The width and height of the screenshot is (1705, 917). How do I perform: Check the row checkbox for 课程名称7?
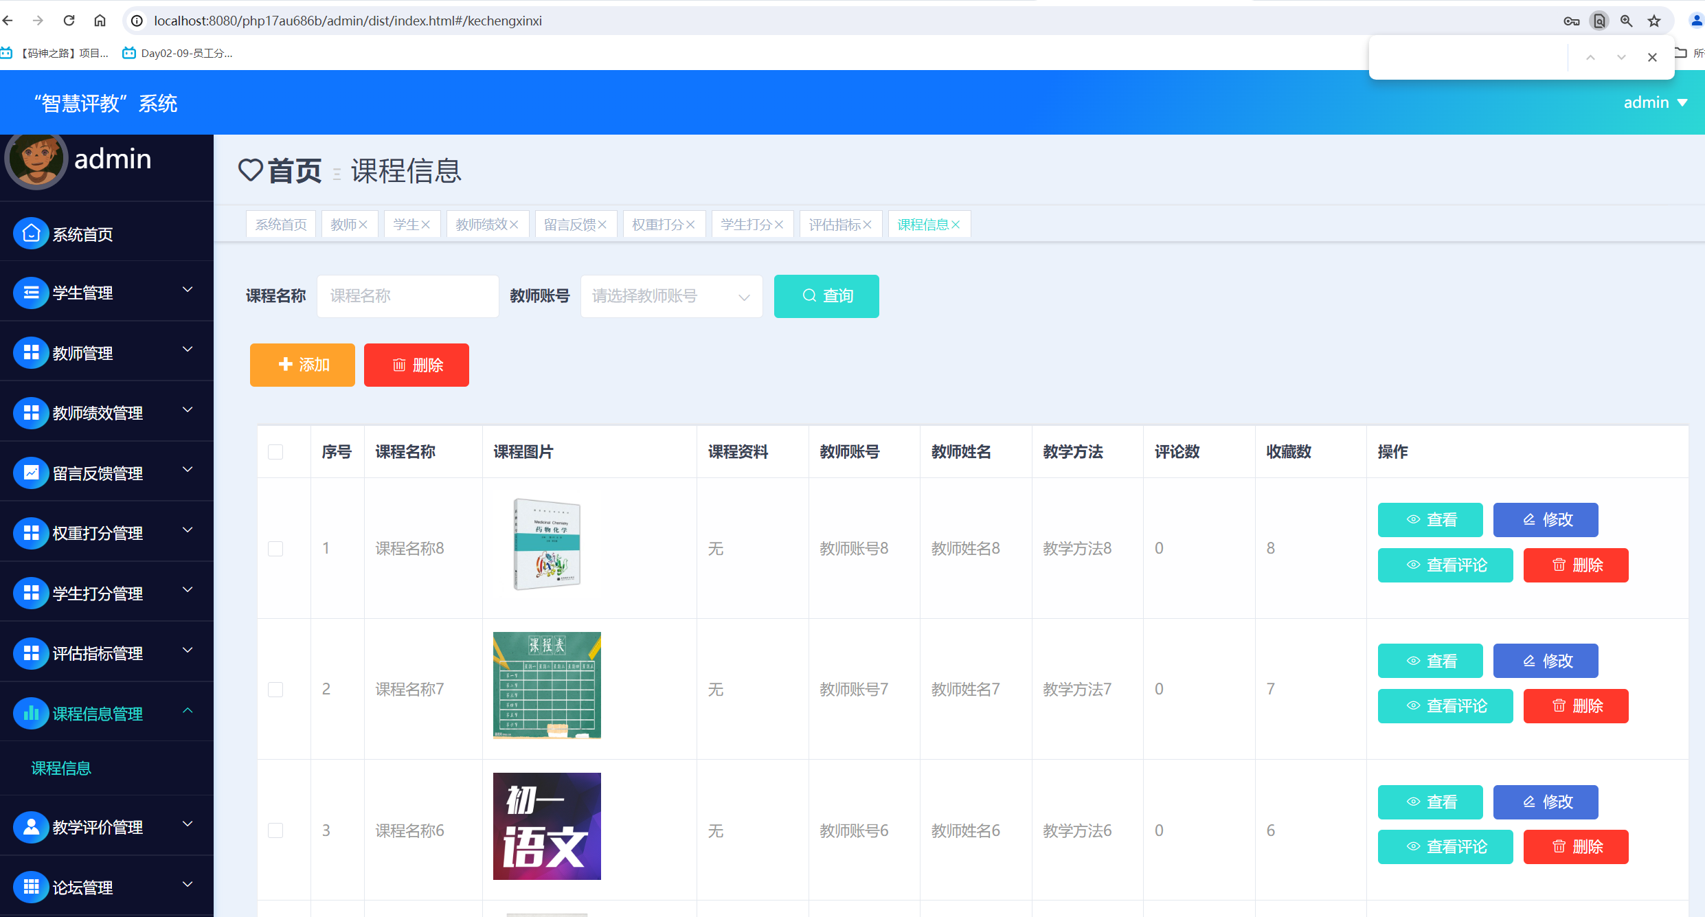pyautogui.click(x=275, y=689)
